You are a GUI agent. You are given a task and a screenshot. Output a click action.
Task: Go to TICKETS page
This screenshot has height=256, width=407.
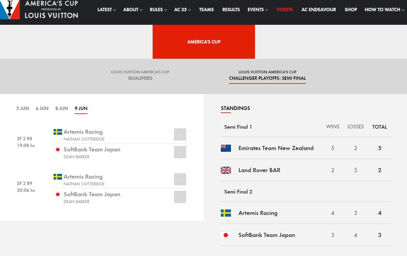click(285, 10)
